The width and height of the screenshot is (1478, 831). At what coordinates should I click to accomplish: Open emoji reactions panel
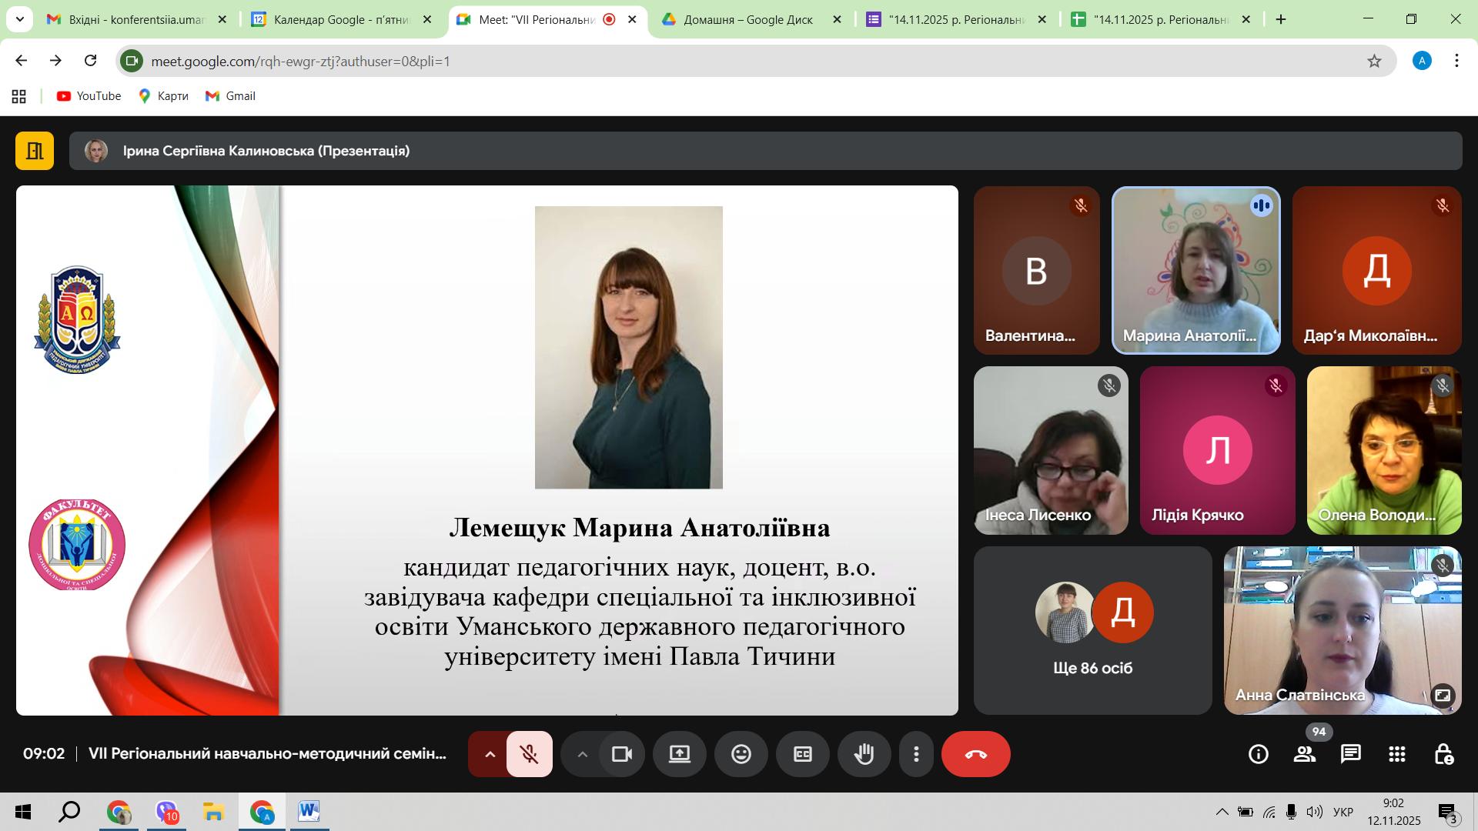(x=741, y=754)
